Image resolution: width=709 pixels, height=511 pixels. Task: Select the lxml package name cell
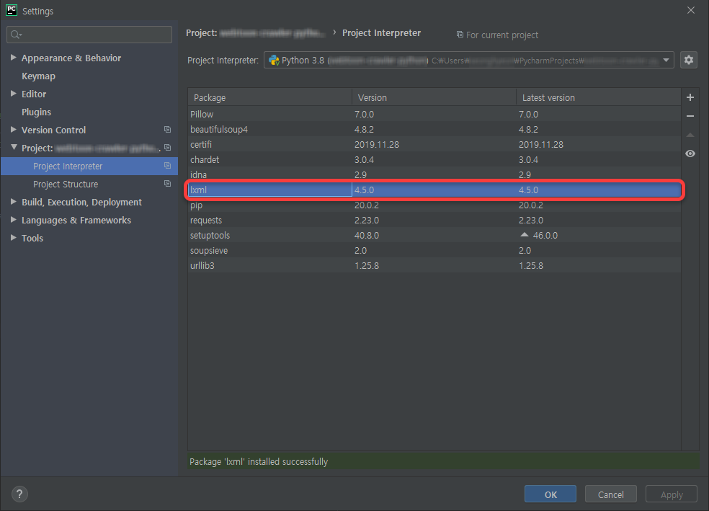pos(270,190)
